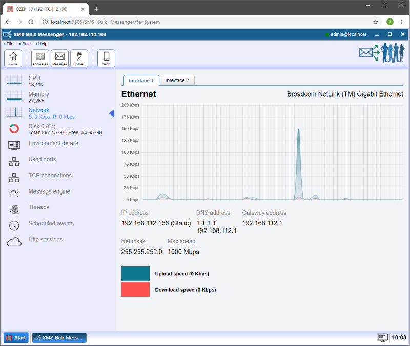This screenshot has width=410, height=346.
Task: View the Used ports list
Action: coord(42,159)
